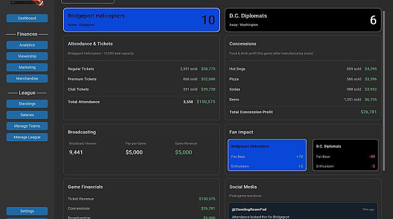Click the Club Tickets row

point(141,89)
